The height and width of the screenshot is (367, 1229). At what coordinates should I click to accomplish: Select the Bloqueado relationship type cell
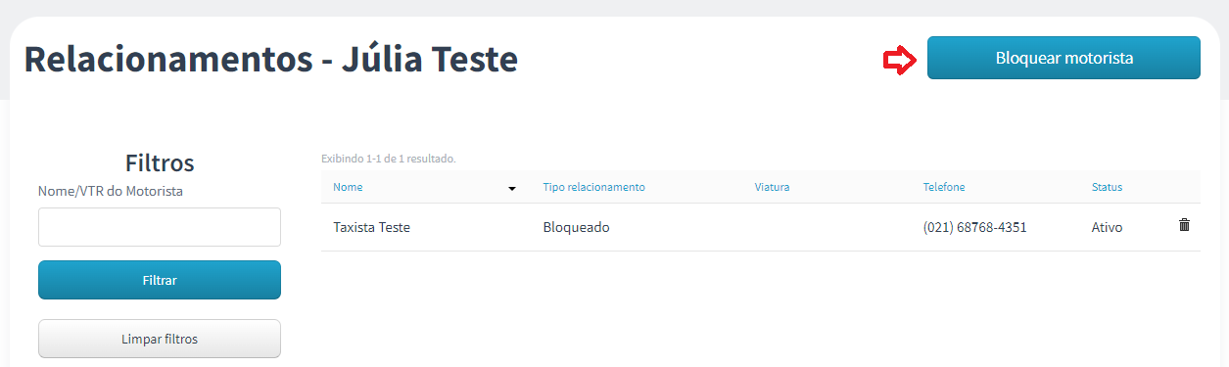click(576, 227)
